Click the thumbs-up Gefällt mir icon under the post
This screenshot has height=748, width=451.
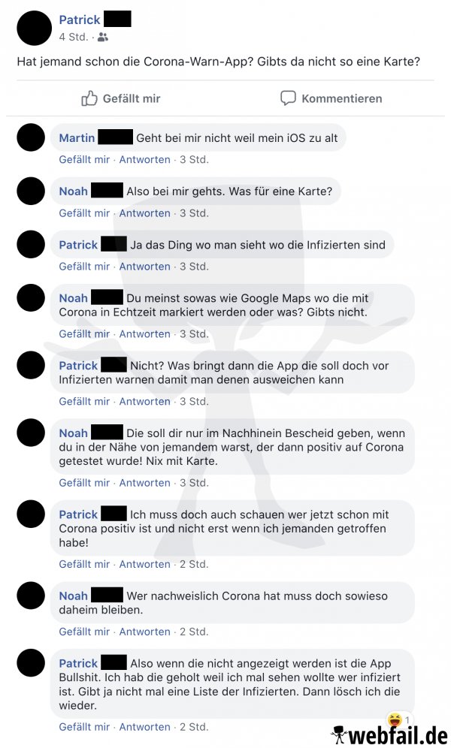tap(89, 98)
